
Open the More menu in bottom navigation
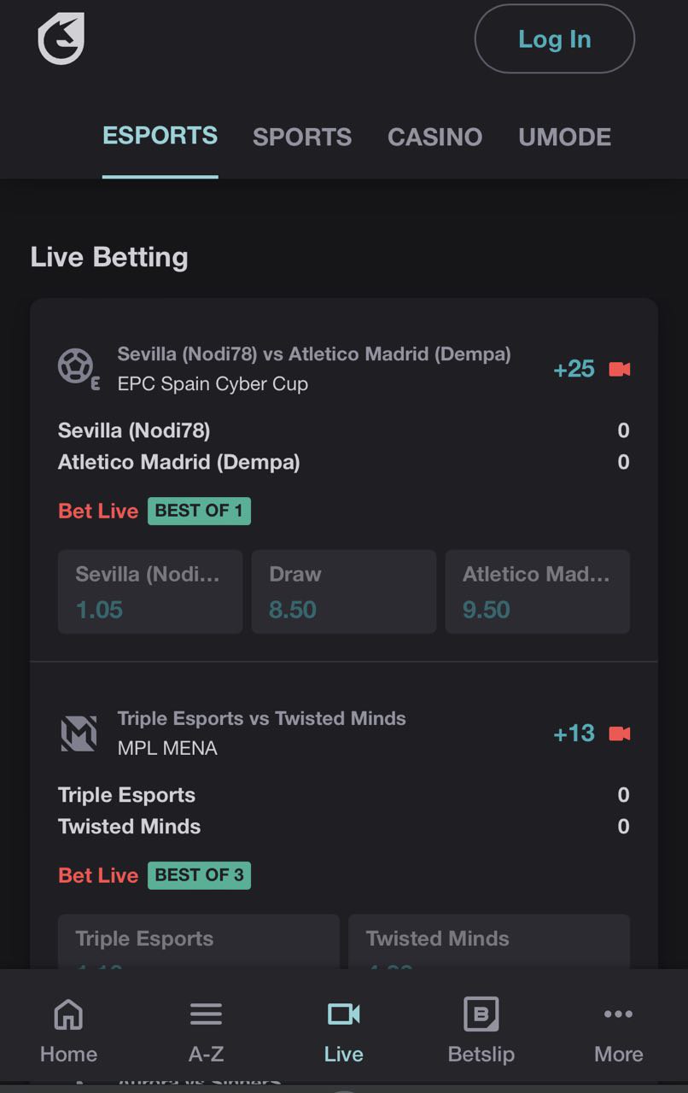pyautogui.click(x=618, y=1032)
